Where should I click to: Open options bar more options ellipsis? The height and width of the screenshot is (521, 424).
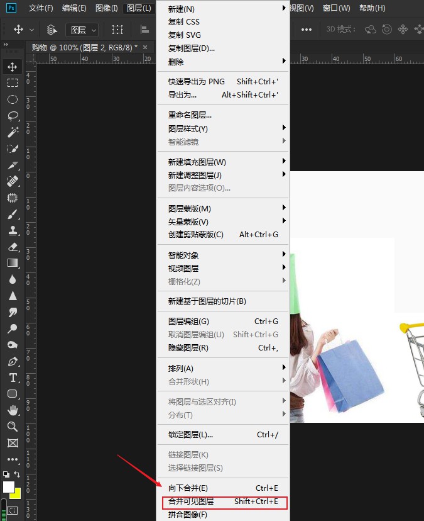click(307, 30)
